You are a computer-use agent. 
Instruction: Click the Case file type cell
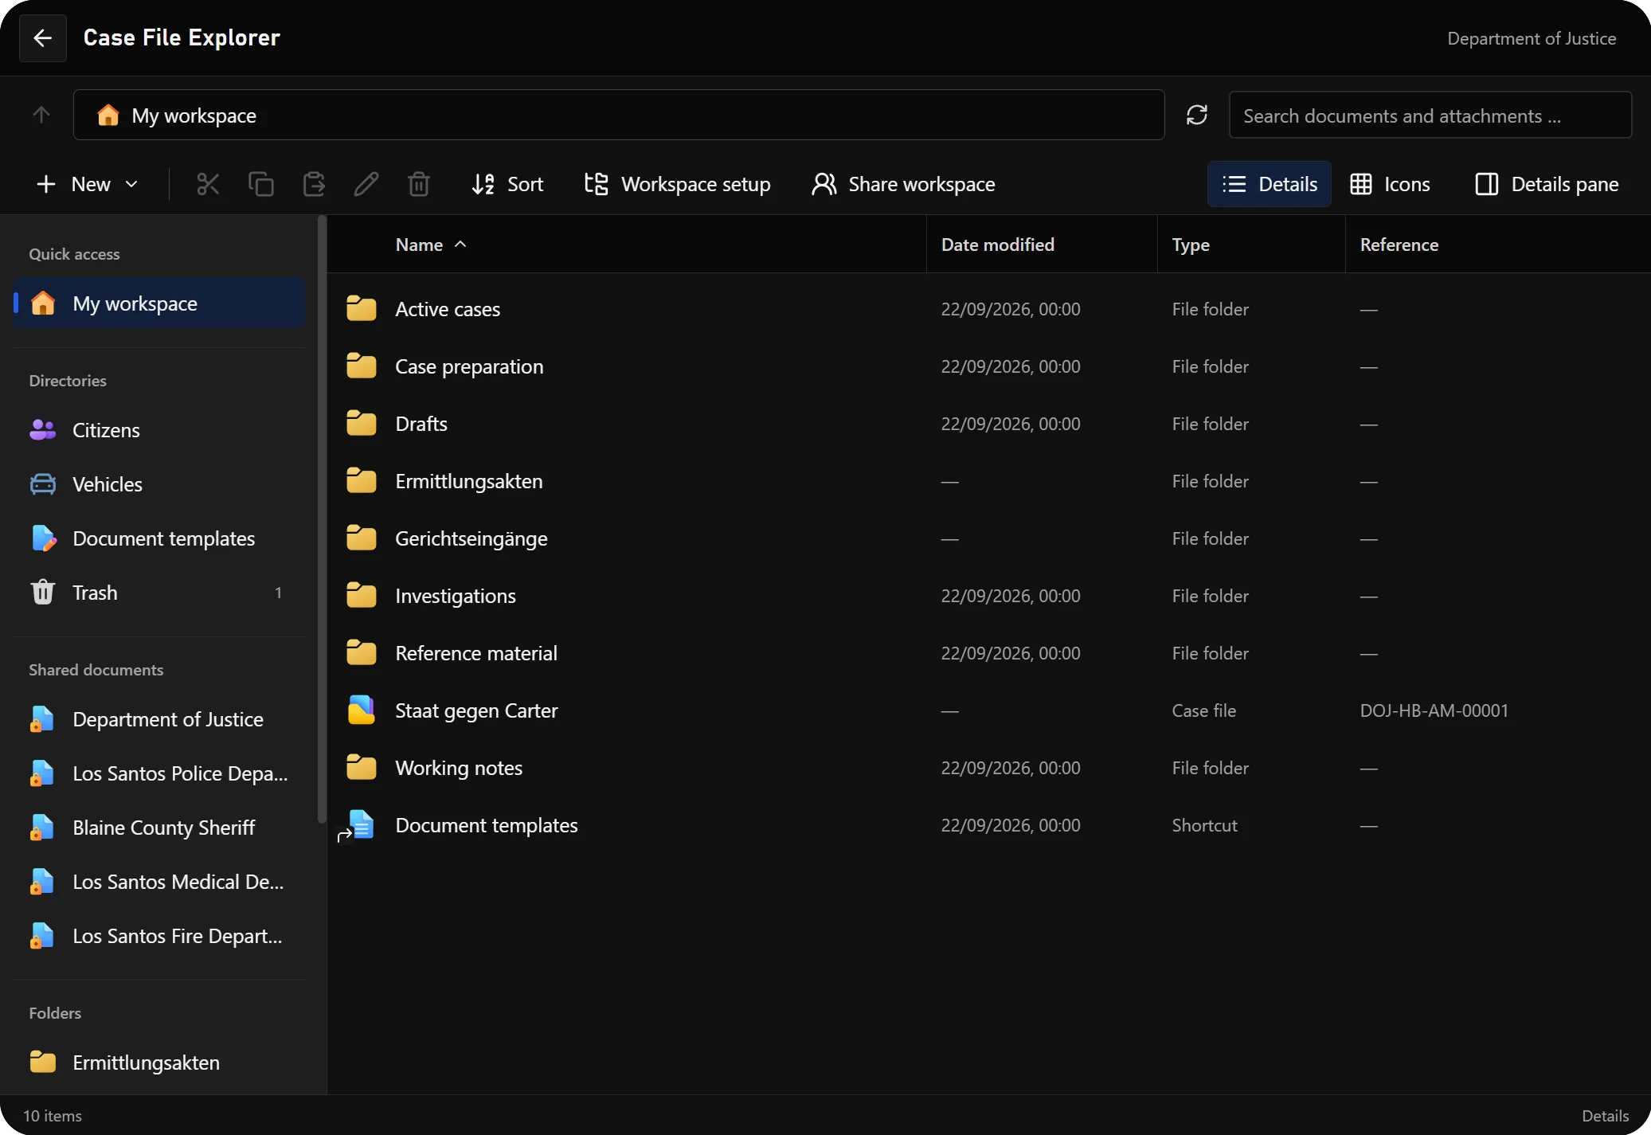tap(1204, 710)
